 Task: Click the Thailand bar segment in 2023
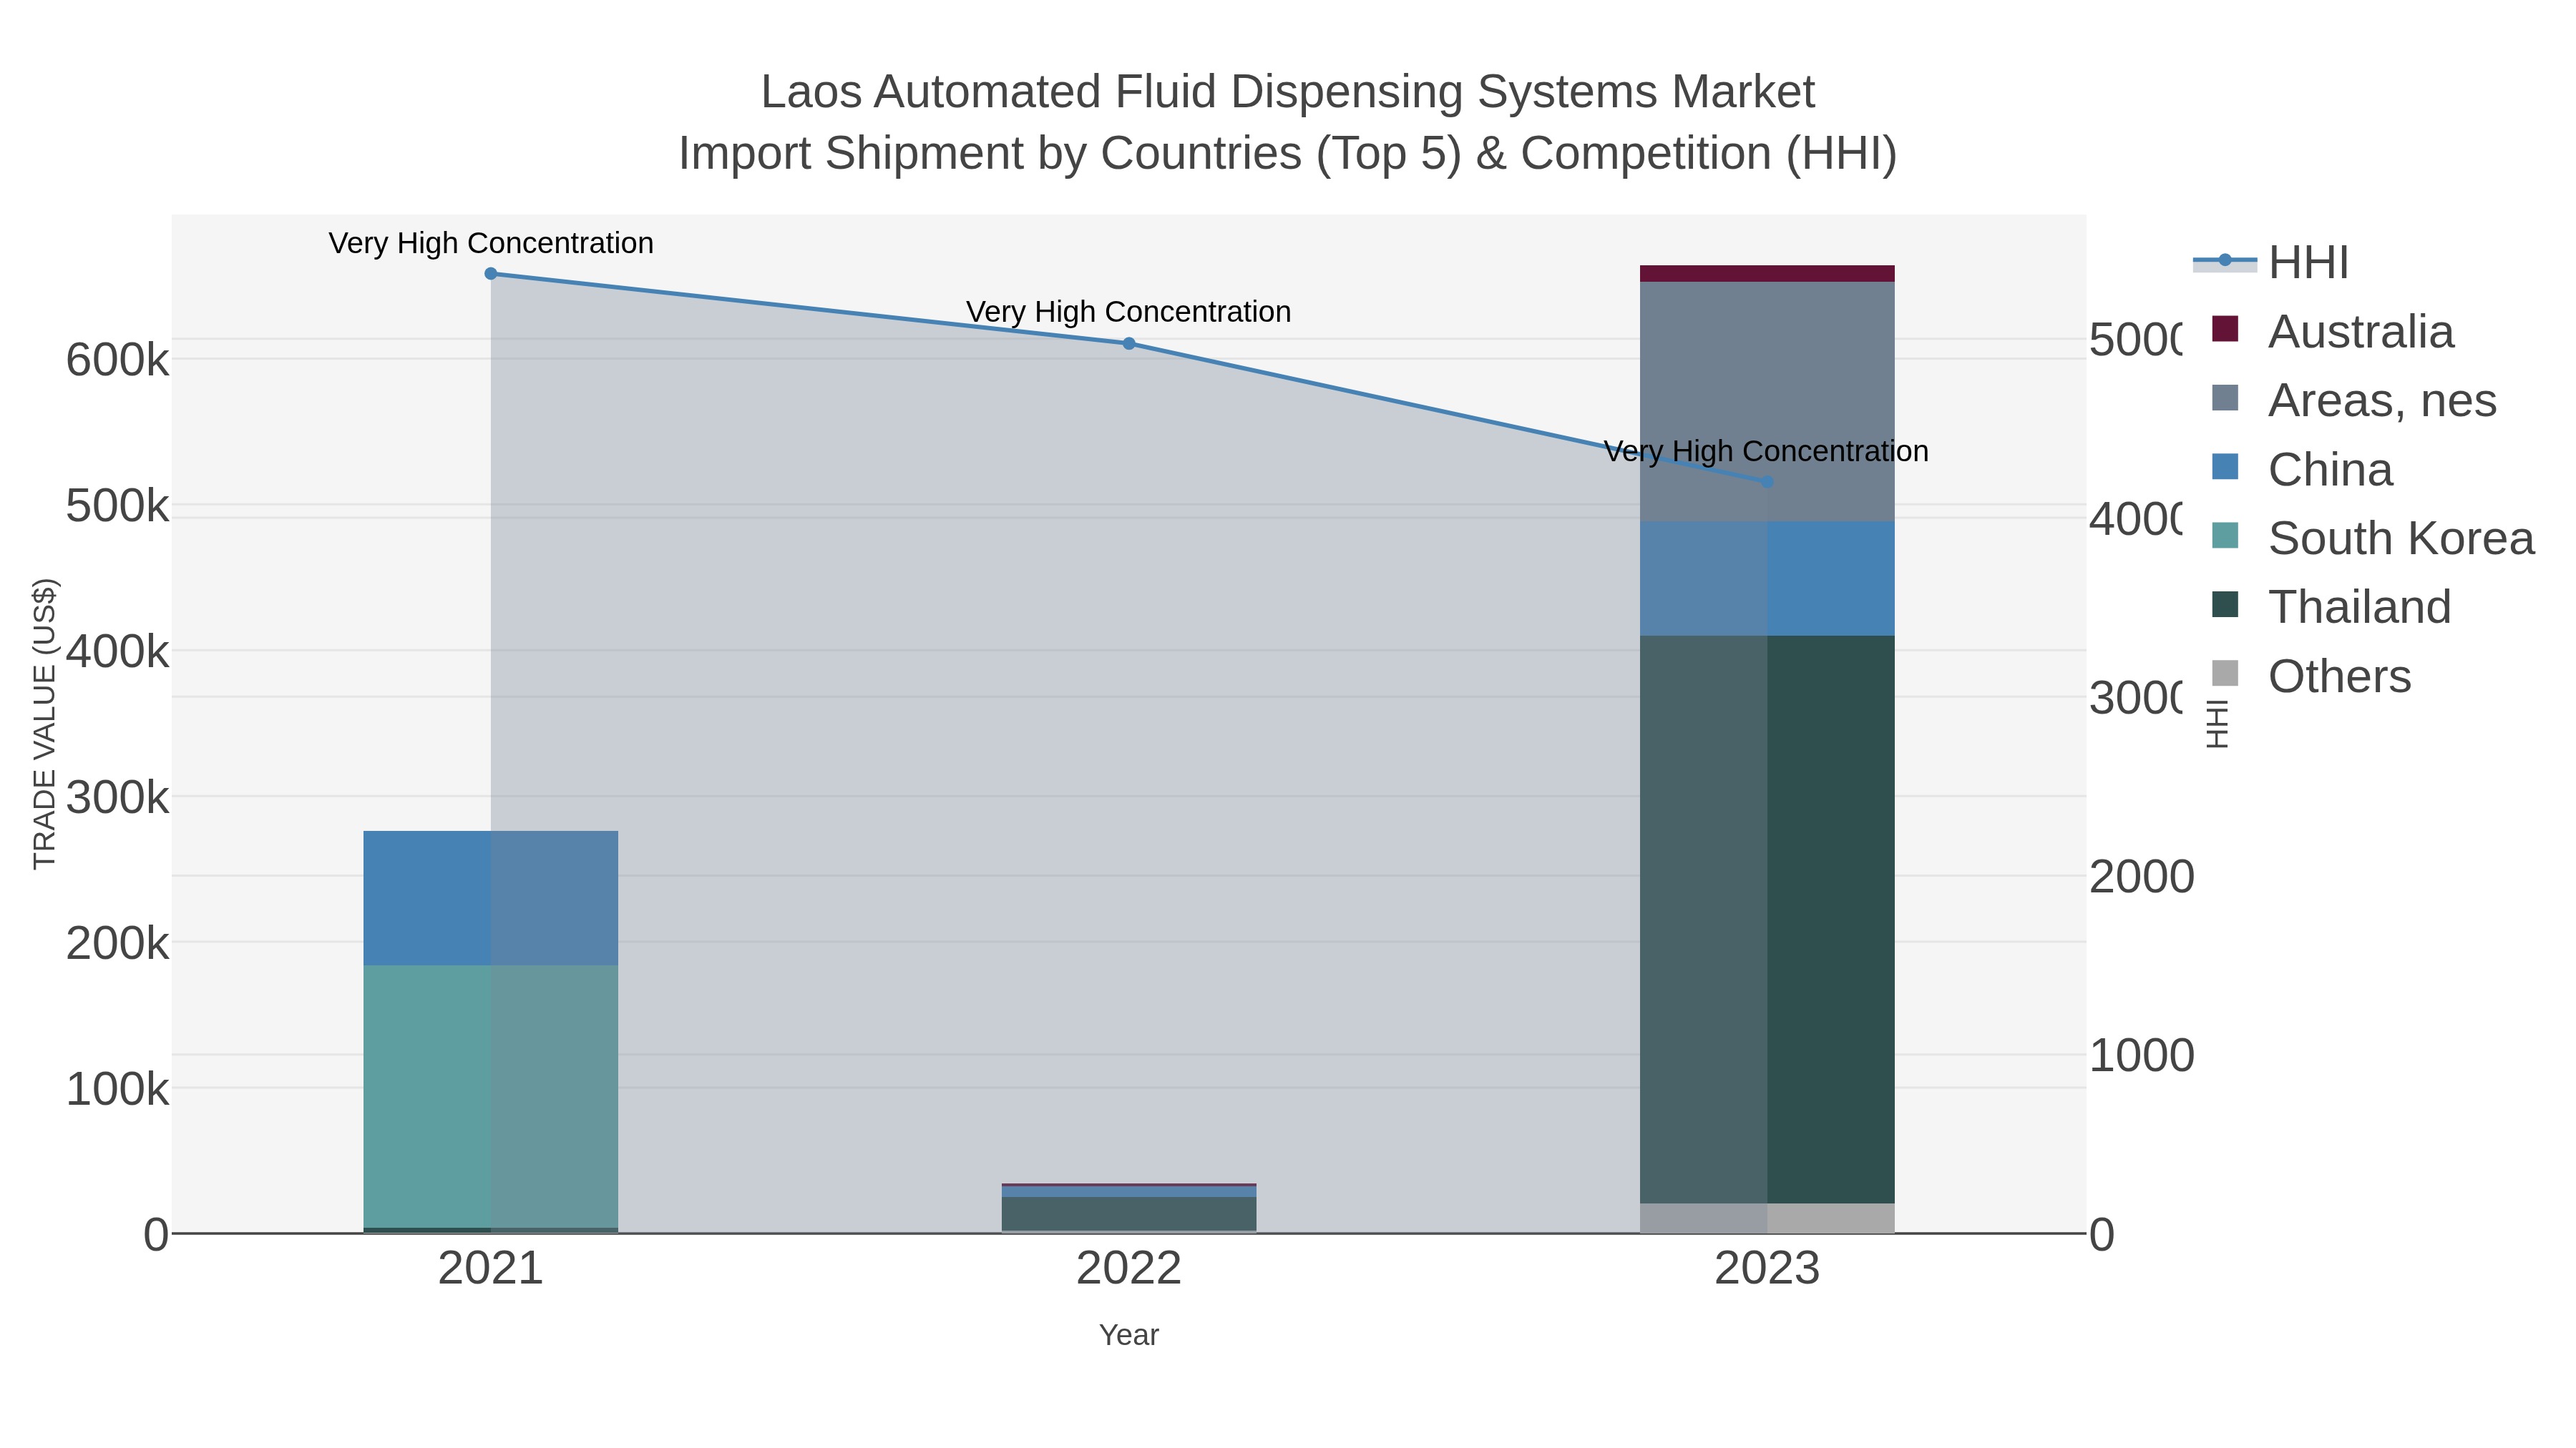pyautogui.click(x=1767, y=920)
